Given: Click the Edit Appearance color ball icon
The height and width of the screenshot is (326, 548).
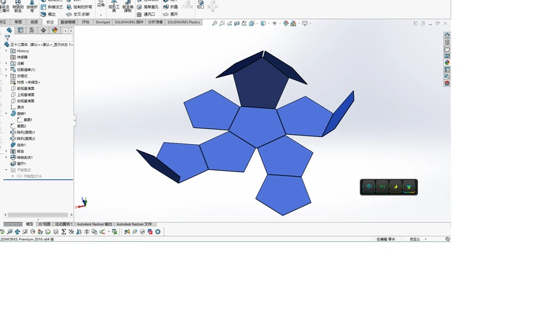Looking at the screenshot, I should tap(285, 23).
